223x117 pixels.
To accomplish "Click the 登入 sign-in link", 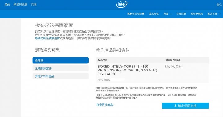I will coord(220,5).
